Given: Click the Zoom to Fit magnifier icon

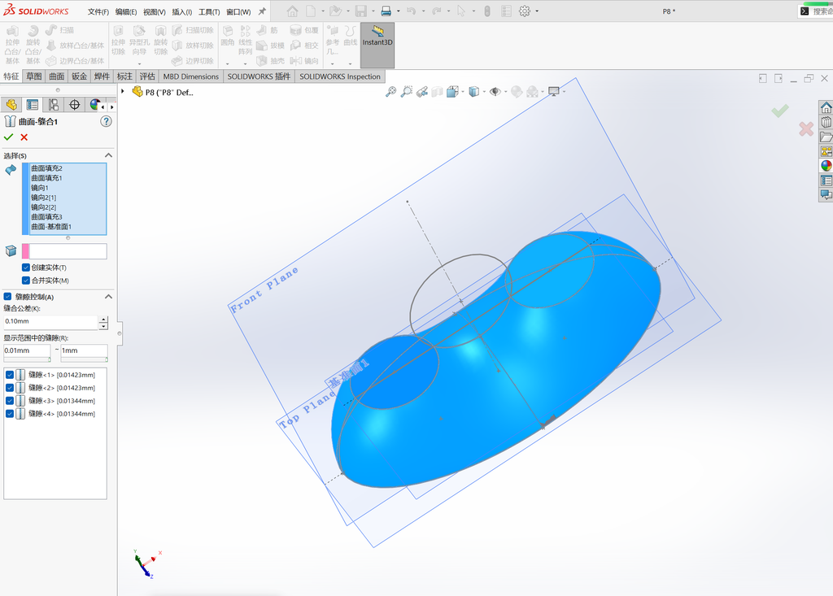Looking at the screenshot, I should [x=390, y=92].
